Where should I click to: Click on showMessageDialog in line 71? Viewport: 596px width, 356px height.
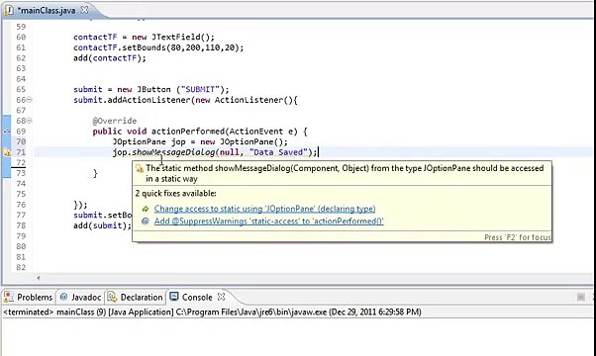click(173, 152)
